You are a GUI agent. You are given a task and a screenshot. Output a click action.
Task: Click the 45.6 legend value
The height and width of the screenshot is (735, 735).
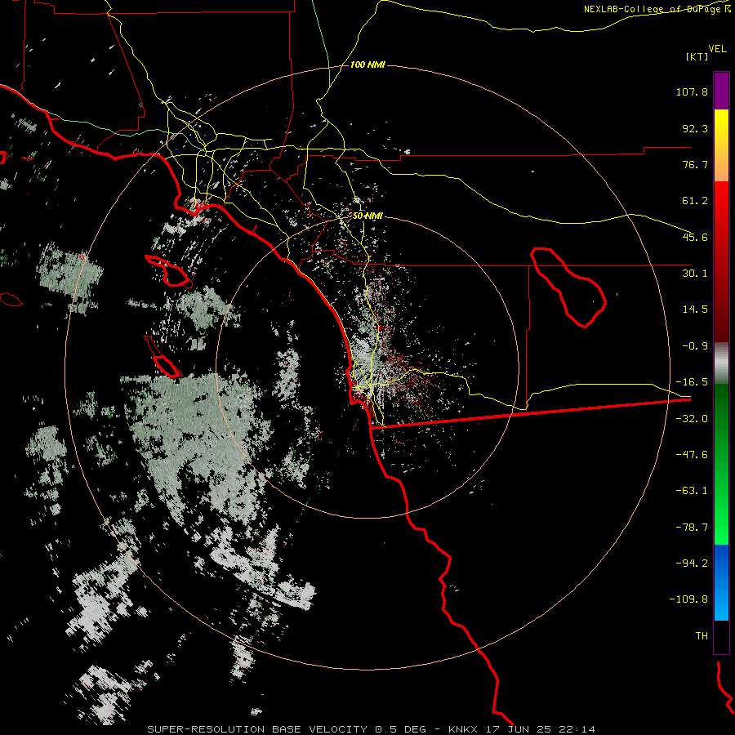click(695, 237)
